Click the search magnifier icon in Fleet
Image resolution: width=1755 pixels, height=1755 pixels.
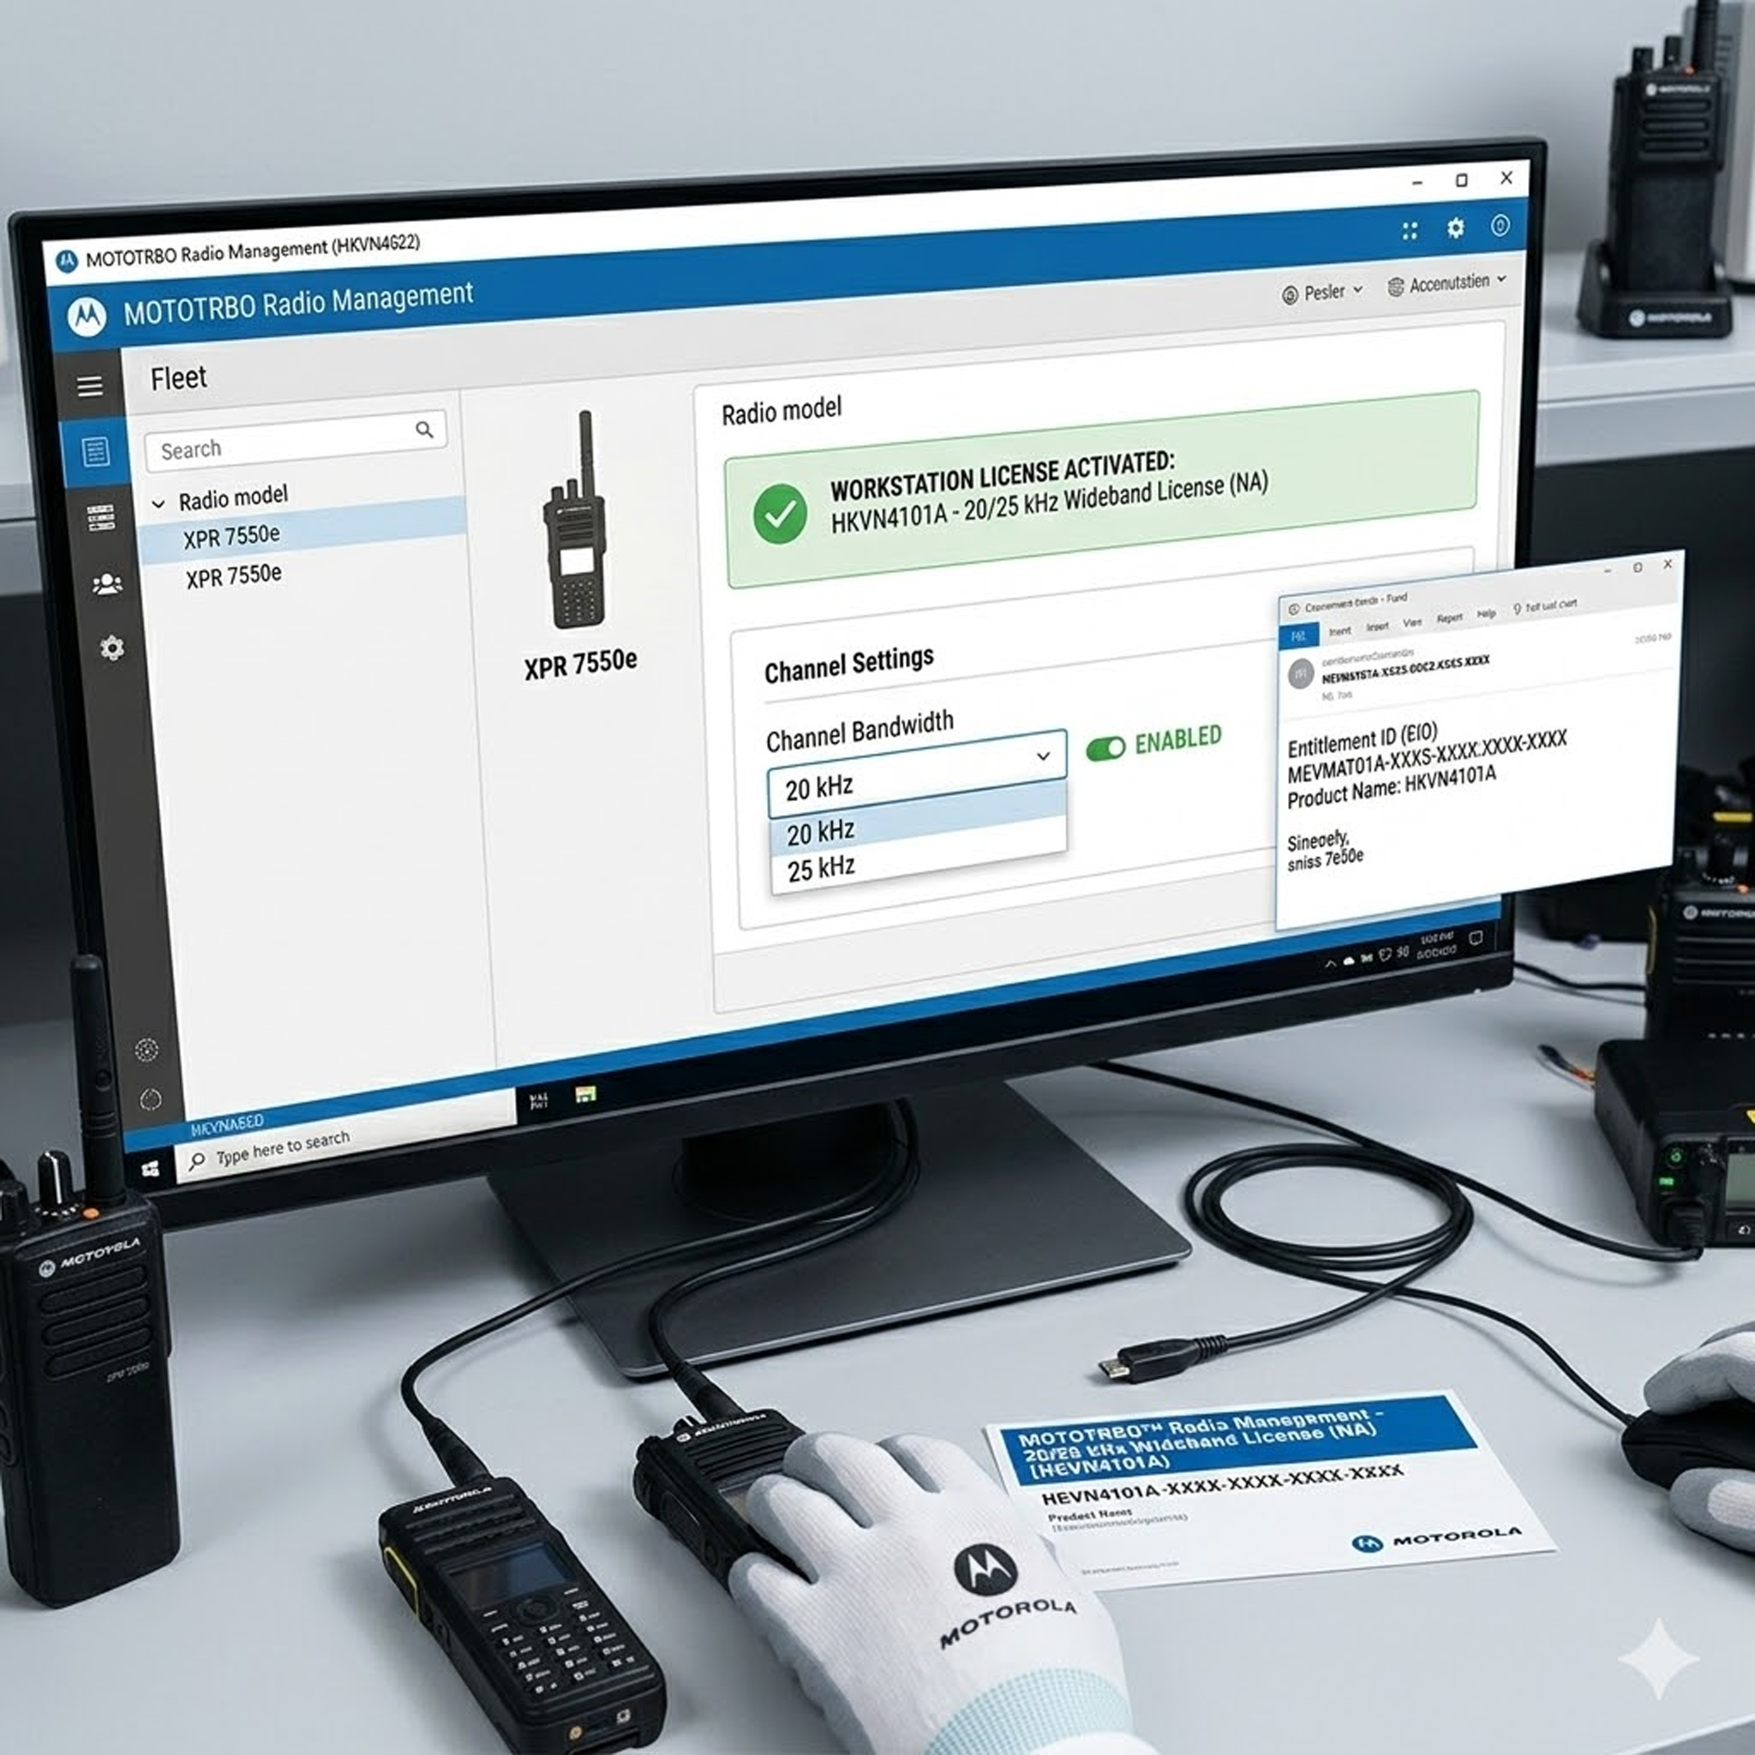[424, 429]
